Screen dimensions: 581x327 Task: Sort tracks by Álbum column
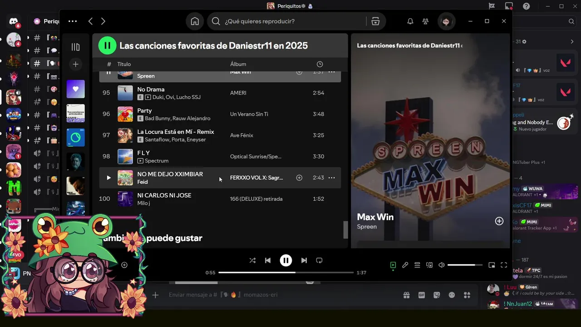click(x=238, y=64)
